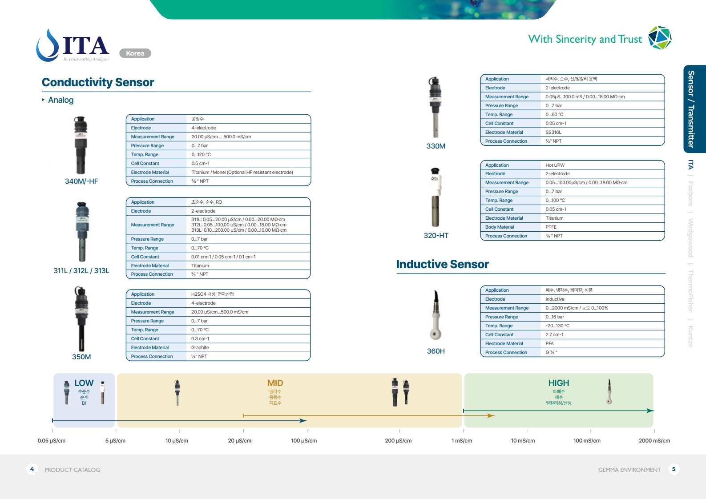Click the PFA electrode material cell
This screenshot has width=706, height=499.
point(602,343)
